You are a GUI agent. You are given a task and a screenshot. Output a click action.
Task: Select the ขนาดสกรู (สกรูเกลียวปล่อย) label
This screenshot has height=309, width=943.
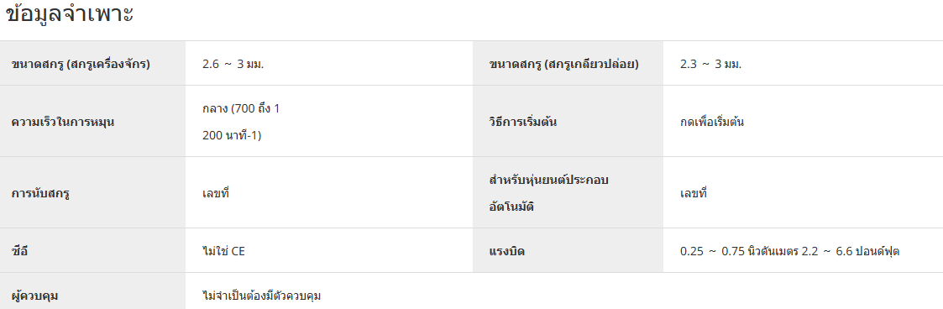tap(564, 64)
